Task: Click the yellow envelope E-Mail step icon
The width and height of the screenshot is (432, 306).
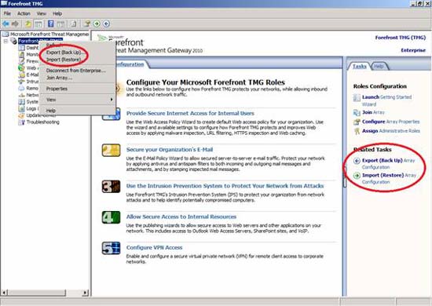Action: [111, 150]
